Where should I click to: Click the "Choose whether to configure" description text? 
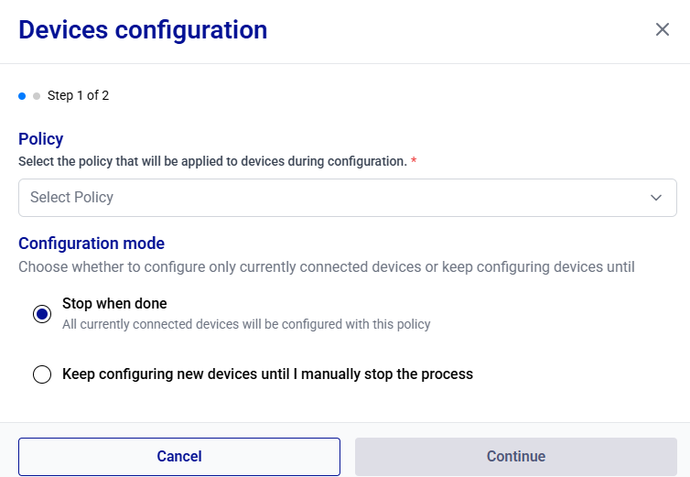tap(327, 267)
